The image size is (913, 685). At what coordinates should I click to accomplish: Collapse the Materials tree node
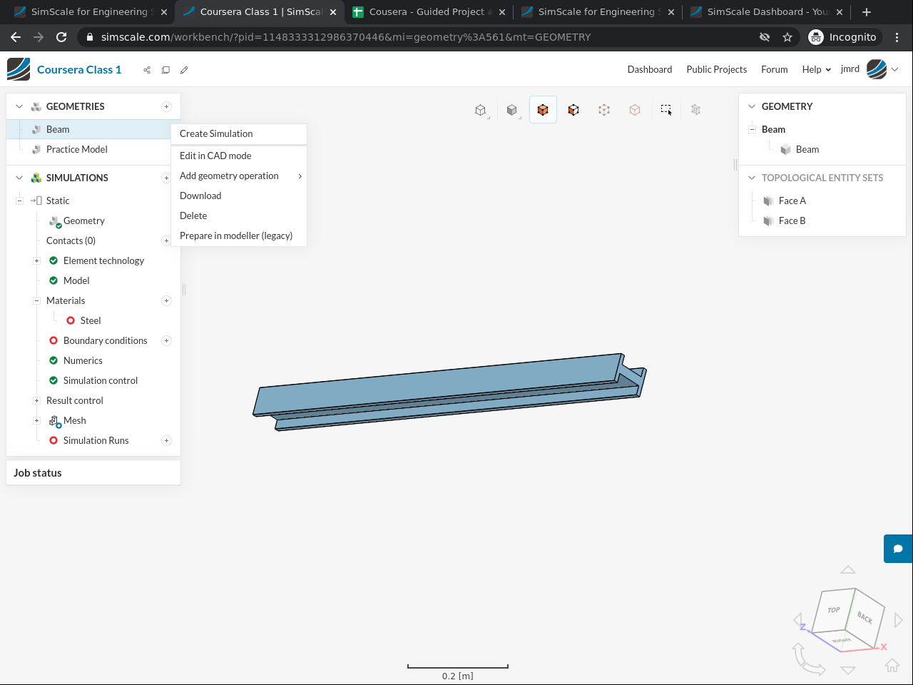tap(36, 301)
